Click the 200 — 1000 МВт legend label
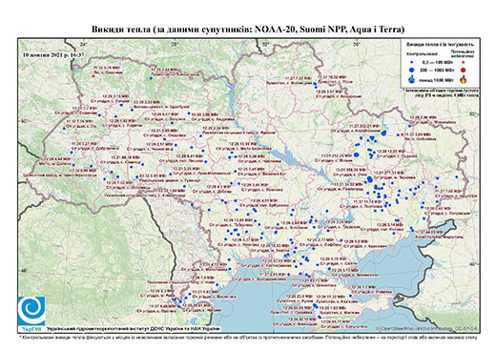 coord(438,71)
